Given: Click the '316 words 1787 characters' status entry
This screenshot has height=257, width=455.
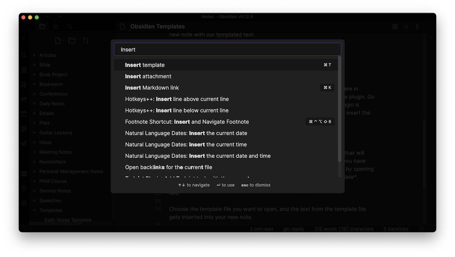Looking at the screenshot, I should pyautogui.click(x=344, y=229).
